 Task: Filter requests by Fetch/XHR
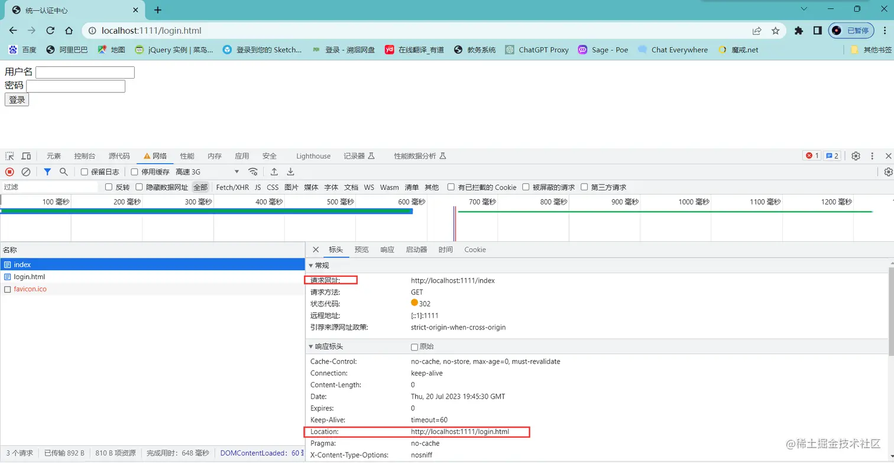pos(232,187)
